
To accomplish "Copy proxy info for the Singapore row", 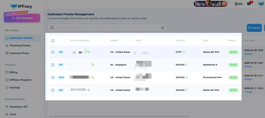I will pyautogui.click(x=93, y=65).
